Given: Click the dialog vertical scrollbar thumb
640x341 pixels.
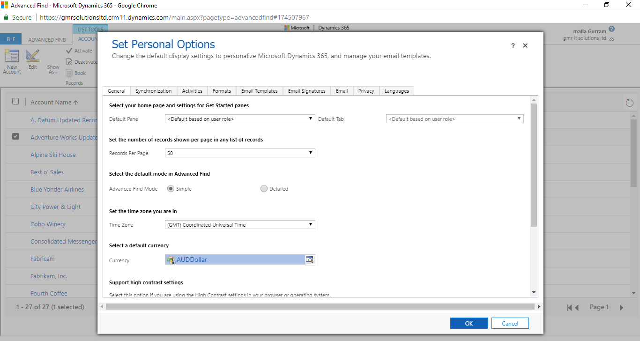Looking at the screenshot, I should tap(534, 165).
